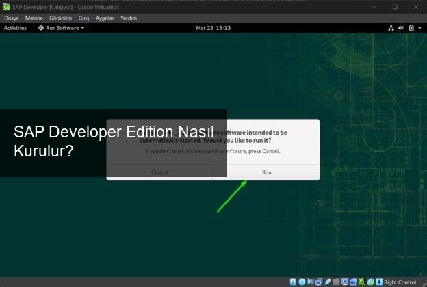Click the Mar 23 15:13 clock
Image resolution: width=427 pixels, height=287 pixels.
tap(213, 28)
